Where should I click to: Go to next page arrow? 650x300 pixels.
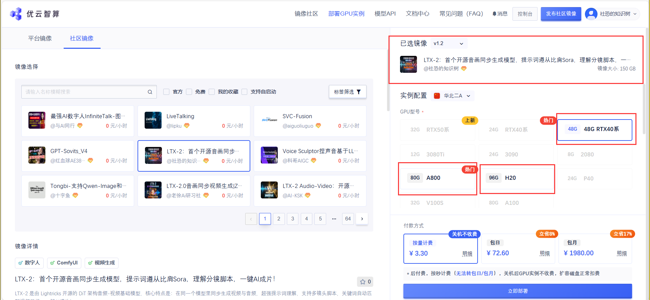coord(362,219)
